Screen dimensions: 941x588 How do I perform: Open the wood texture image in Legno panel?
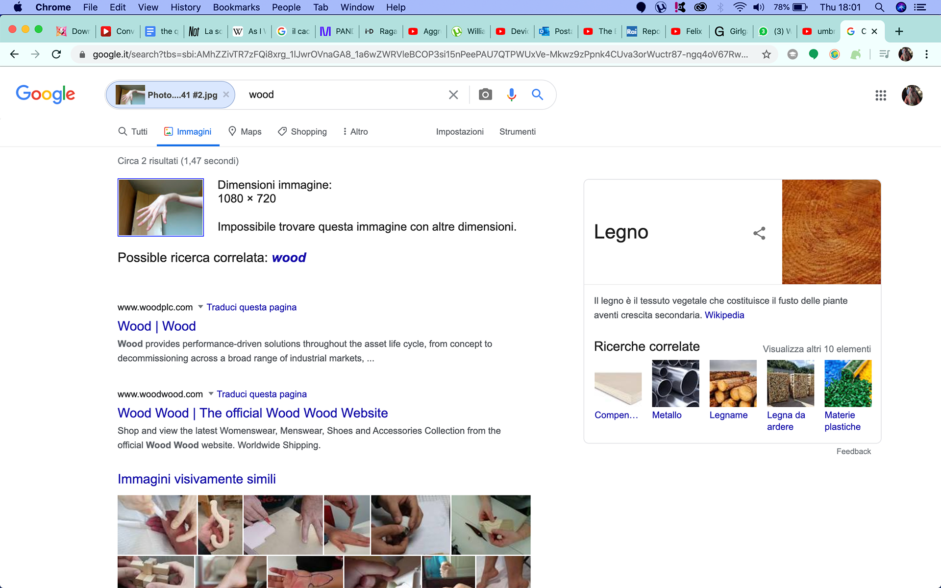coord(831,232)
